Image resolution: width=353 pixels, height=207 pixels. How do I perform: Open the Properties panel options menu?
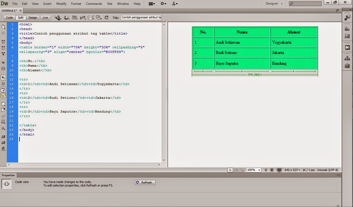click(x=338, y=175)
